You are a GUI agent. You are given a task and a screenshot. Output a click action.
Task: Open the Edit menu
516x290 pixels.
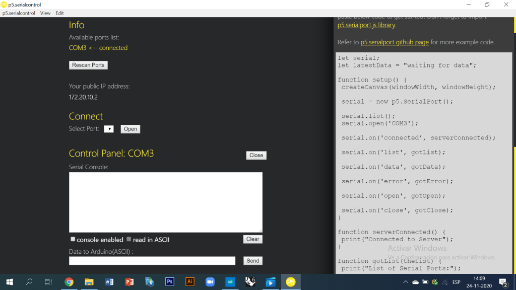59,13
